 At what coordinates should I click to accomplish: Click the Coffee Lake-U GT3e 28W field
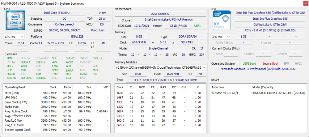coord(270,25)
